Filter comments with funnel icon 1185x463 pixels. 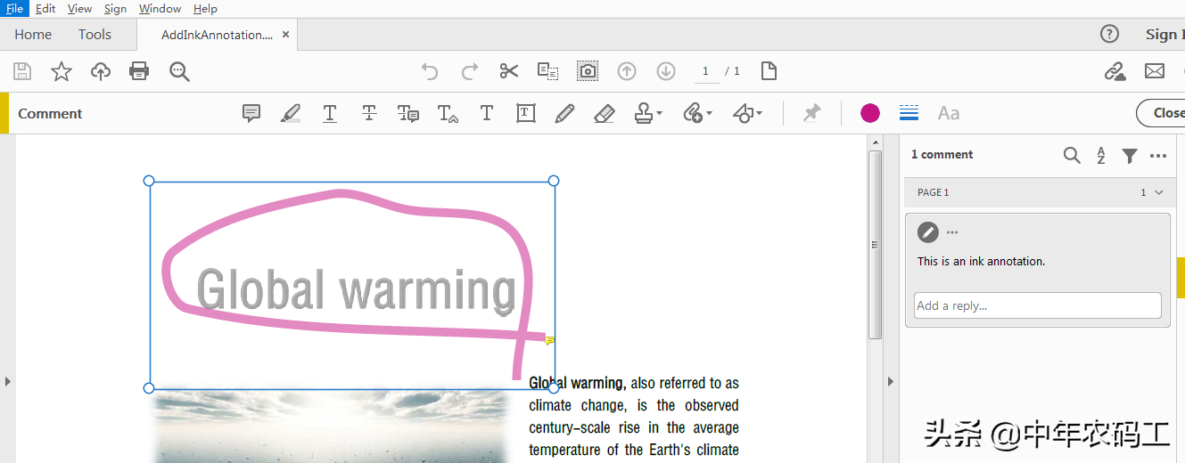click(x=1130, y=155)
